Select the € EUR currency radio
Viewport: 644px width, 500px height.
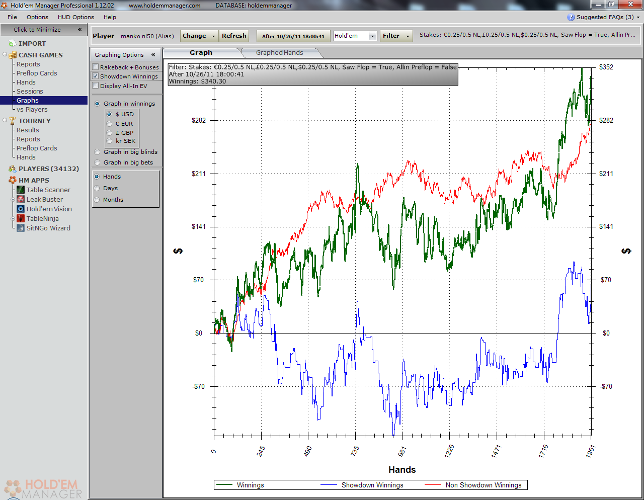pyautogui.click(x=109, y=124)
